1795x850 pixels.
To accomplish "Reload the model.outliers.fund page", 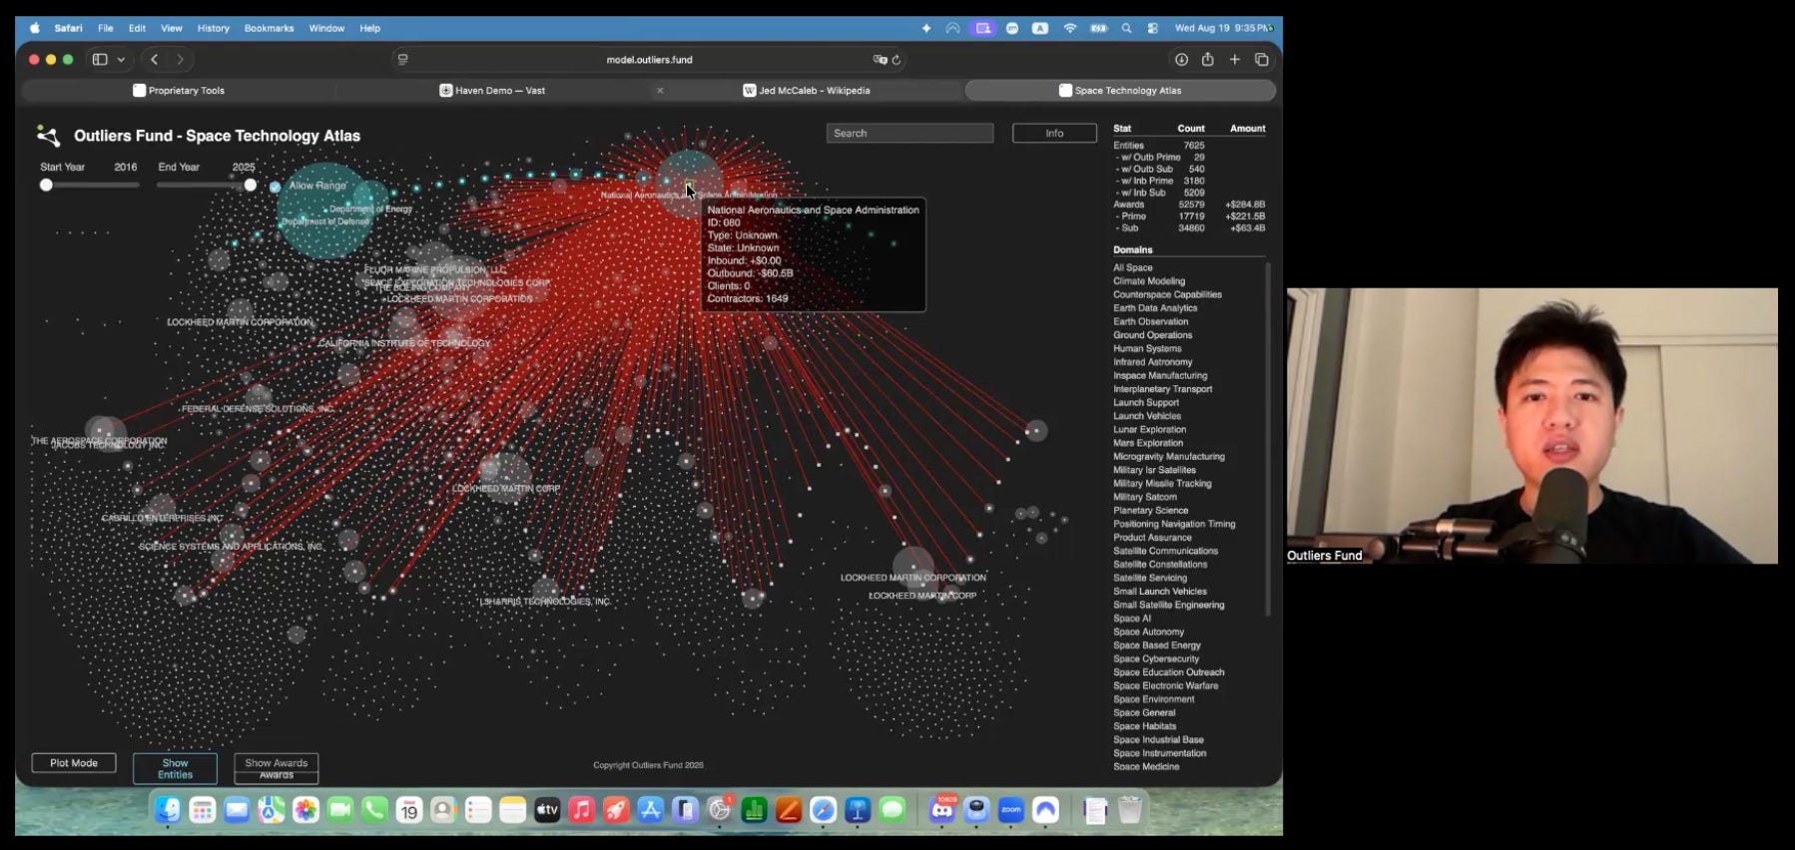I will [x=897, y=60].
